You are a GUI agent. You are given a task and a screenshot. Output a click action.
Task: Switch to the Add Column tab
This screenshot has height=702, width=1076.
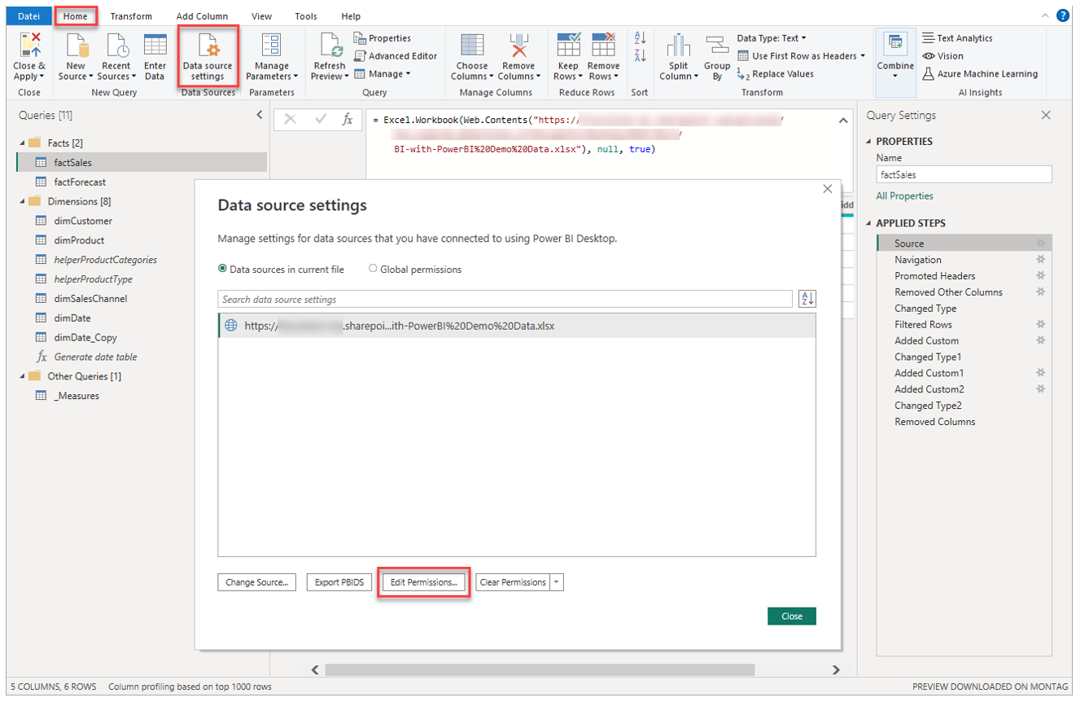[202, 16]
